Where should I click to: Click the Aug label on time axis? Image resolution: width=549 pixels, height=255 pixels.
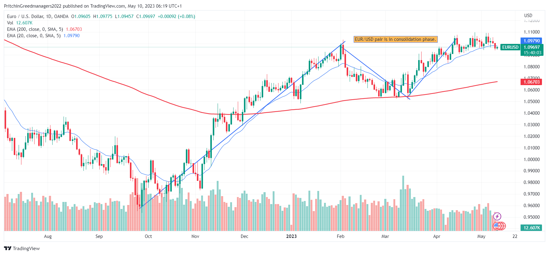pyautogui.click(x=48, y=236)
